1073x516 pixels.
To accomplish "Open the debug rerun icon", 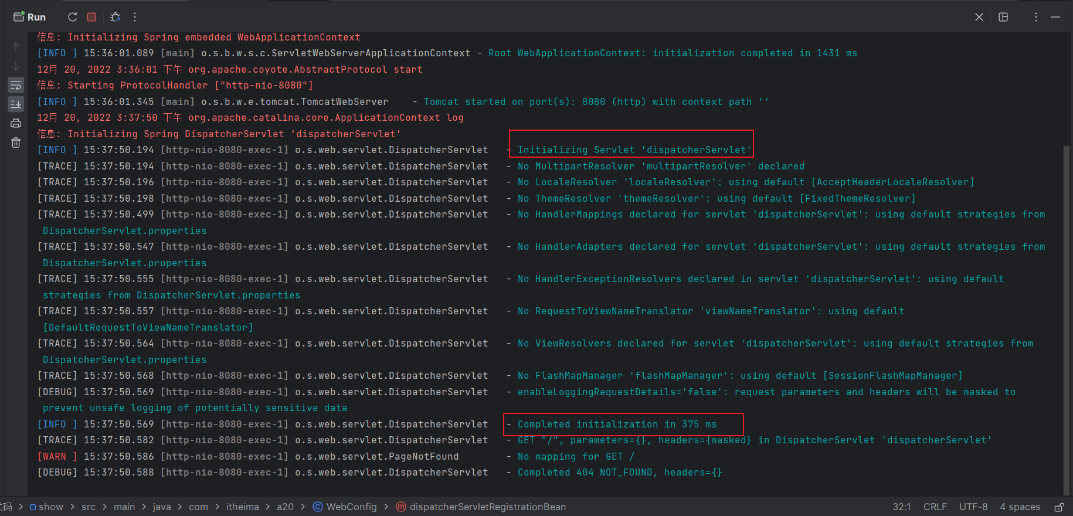I will coord(116,17).
